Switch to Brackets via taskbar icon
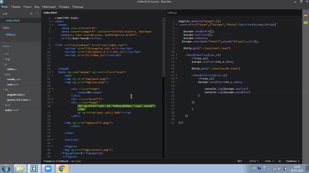Viewport: 309px width, 173px height. pyautogui.click(x=34, y=169)
